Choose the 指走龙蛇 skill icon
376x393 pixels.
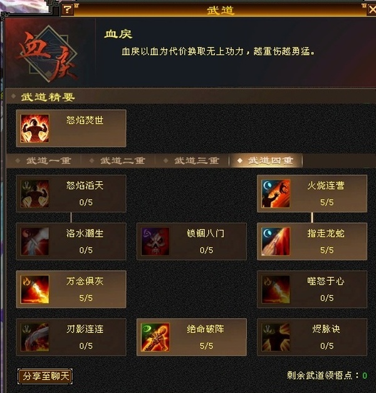pos(276,242)
